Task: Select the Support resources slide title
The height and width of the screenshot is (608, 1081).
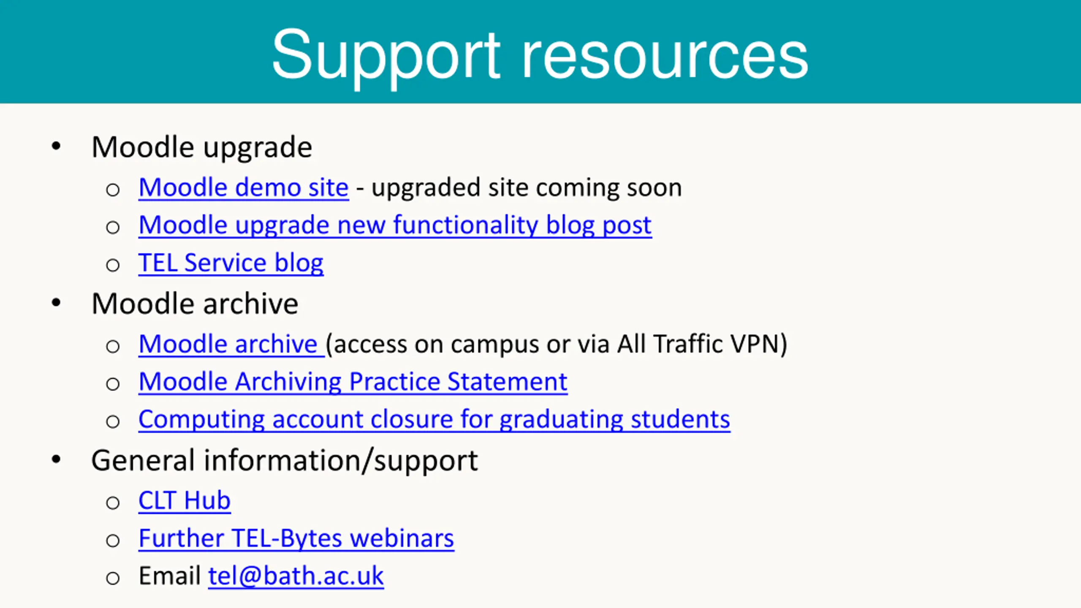Action: coord(540,54)
